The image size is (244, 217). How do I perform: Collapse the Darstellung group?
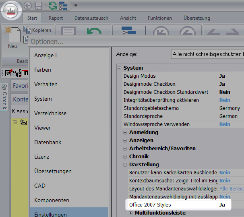pyautogui.click(x=125, y=165)
